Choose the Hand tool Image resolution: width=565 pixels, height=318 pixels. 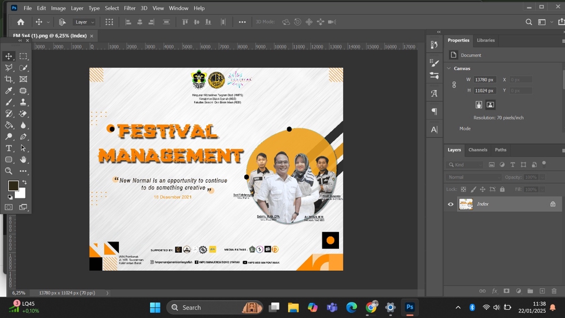tap(23, 160)
